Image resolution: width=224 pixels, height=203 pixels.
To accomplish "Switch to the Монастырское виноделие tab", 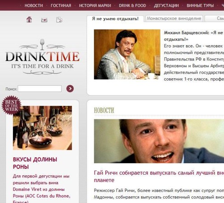I will point(174,18).
